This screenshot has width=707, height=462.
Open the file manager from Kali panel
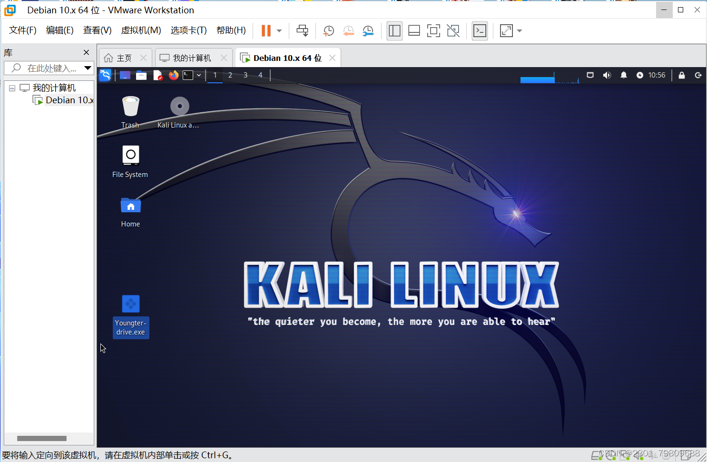coord(141,75)
